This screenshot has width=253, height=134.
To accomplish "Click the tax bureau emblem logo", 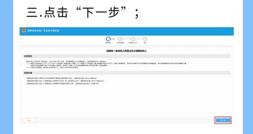I will point(24,31).
